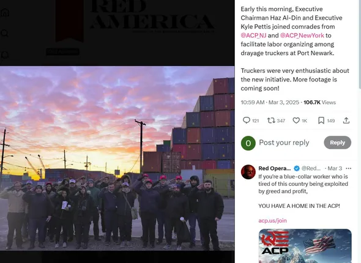Open the acp.us/join link

tap(272, 220)
